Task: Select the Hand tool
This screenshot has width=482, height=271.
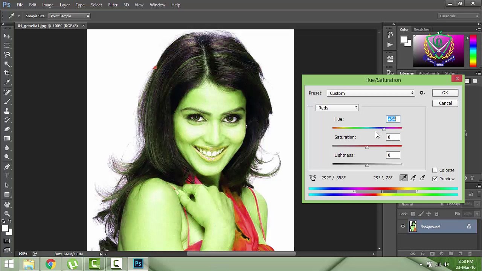Action: coord(7,204)
